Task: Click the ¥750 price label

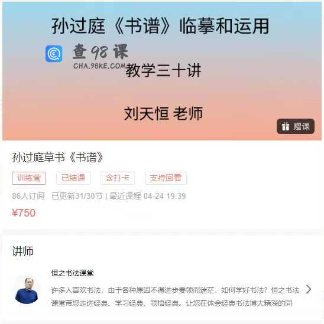Action: pyautogui.click(x=24, y=213)
